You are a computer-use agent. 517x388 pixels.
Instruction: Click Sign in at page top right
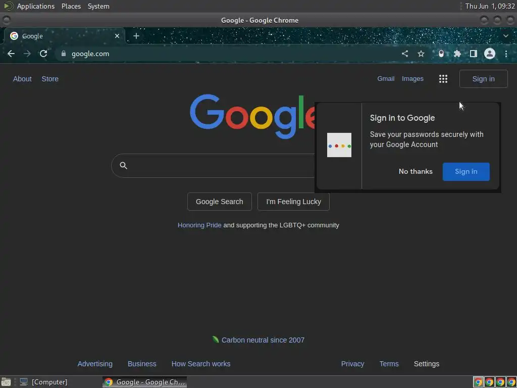tap(483, 79)
